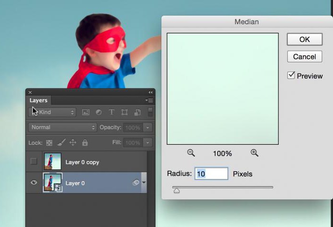Lock layer position
333x227 pixels.
point(73,142)
